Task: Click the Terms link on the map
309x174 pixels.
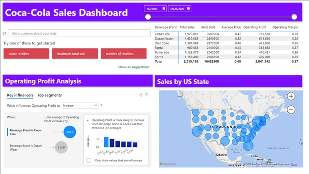Action: tap(294, 164)
